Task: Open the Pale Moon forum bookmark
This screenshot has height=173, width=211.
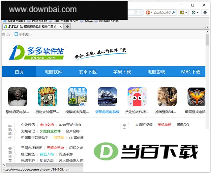Action: [x=64, y=21]
